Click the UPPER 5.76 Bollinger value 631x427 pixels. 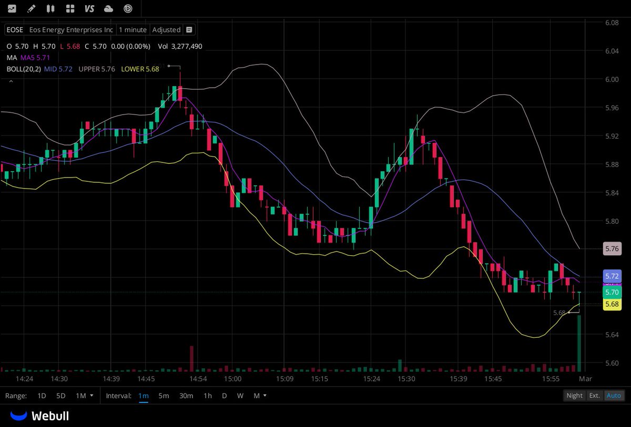click(97, 69)
